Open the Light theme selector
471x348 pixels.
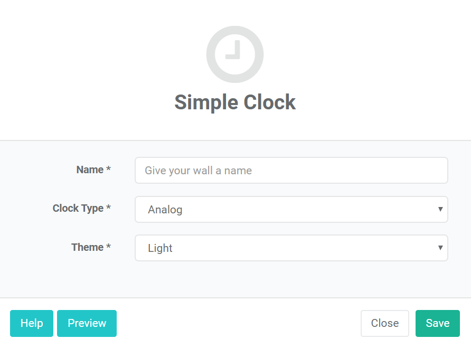pos(291,248)
